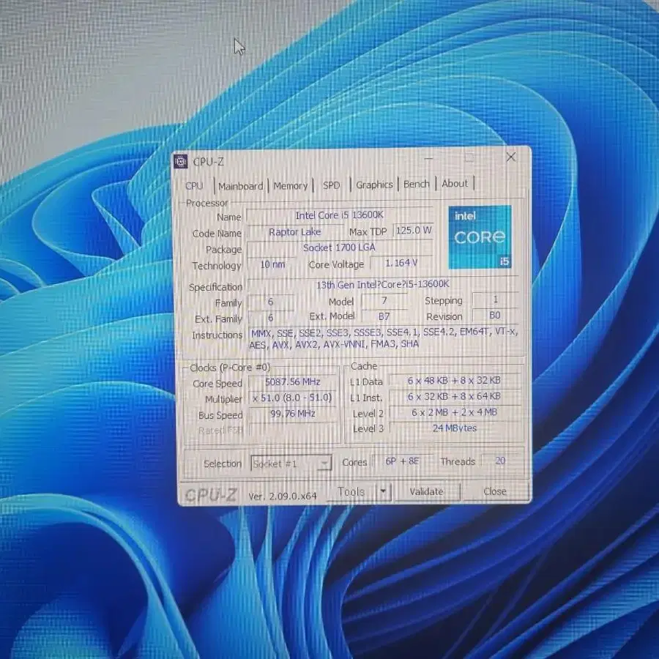Click the Family value 6
Viewport: 659px width, 659px height.
[x=271, y=302]
